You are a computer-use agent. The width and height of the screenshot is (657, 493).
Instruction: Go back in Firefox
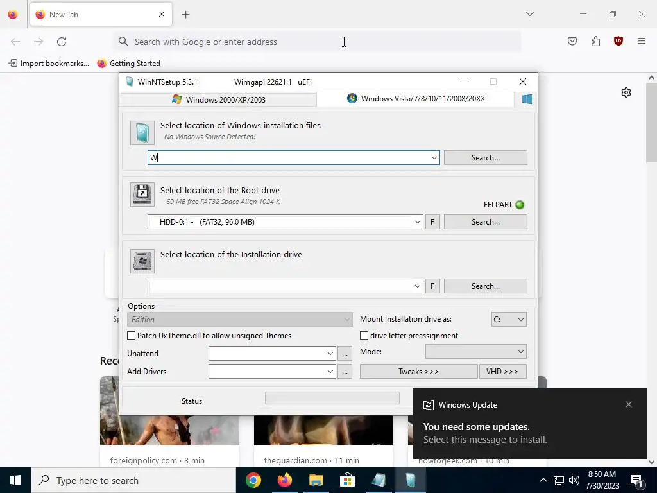(15, 42)
